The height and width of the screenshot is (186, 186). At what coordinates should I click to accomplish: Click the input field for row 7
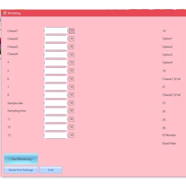pyautogui.click(x=56, y=87)
